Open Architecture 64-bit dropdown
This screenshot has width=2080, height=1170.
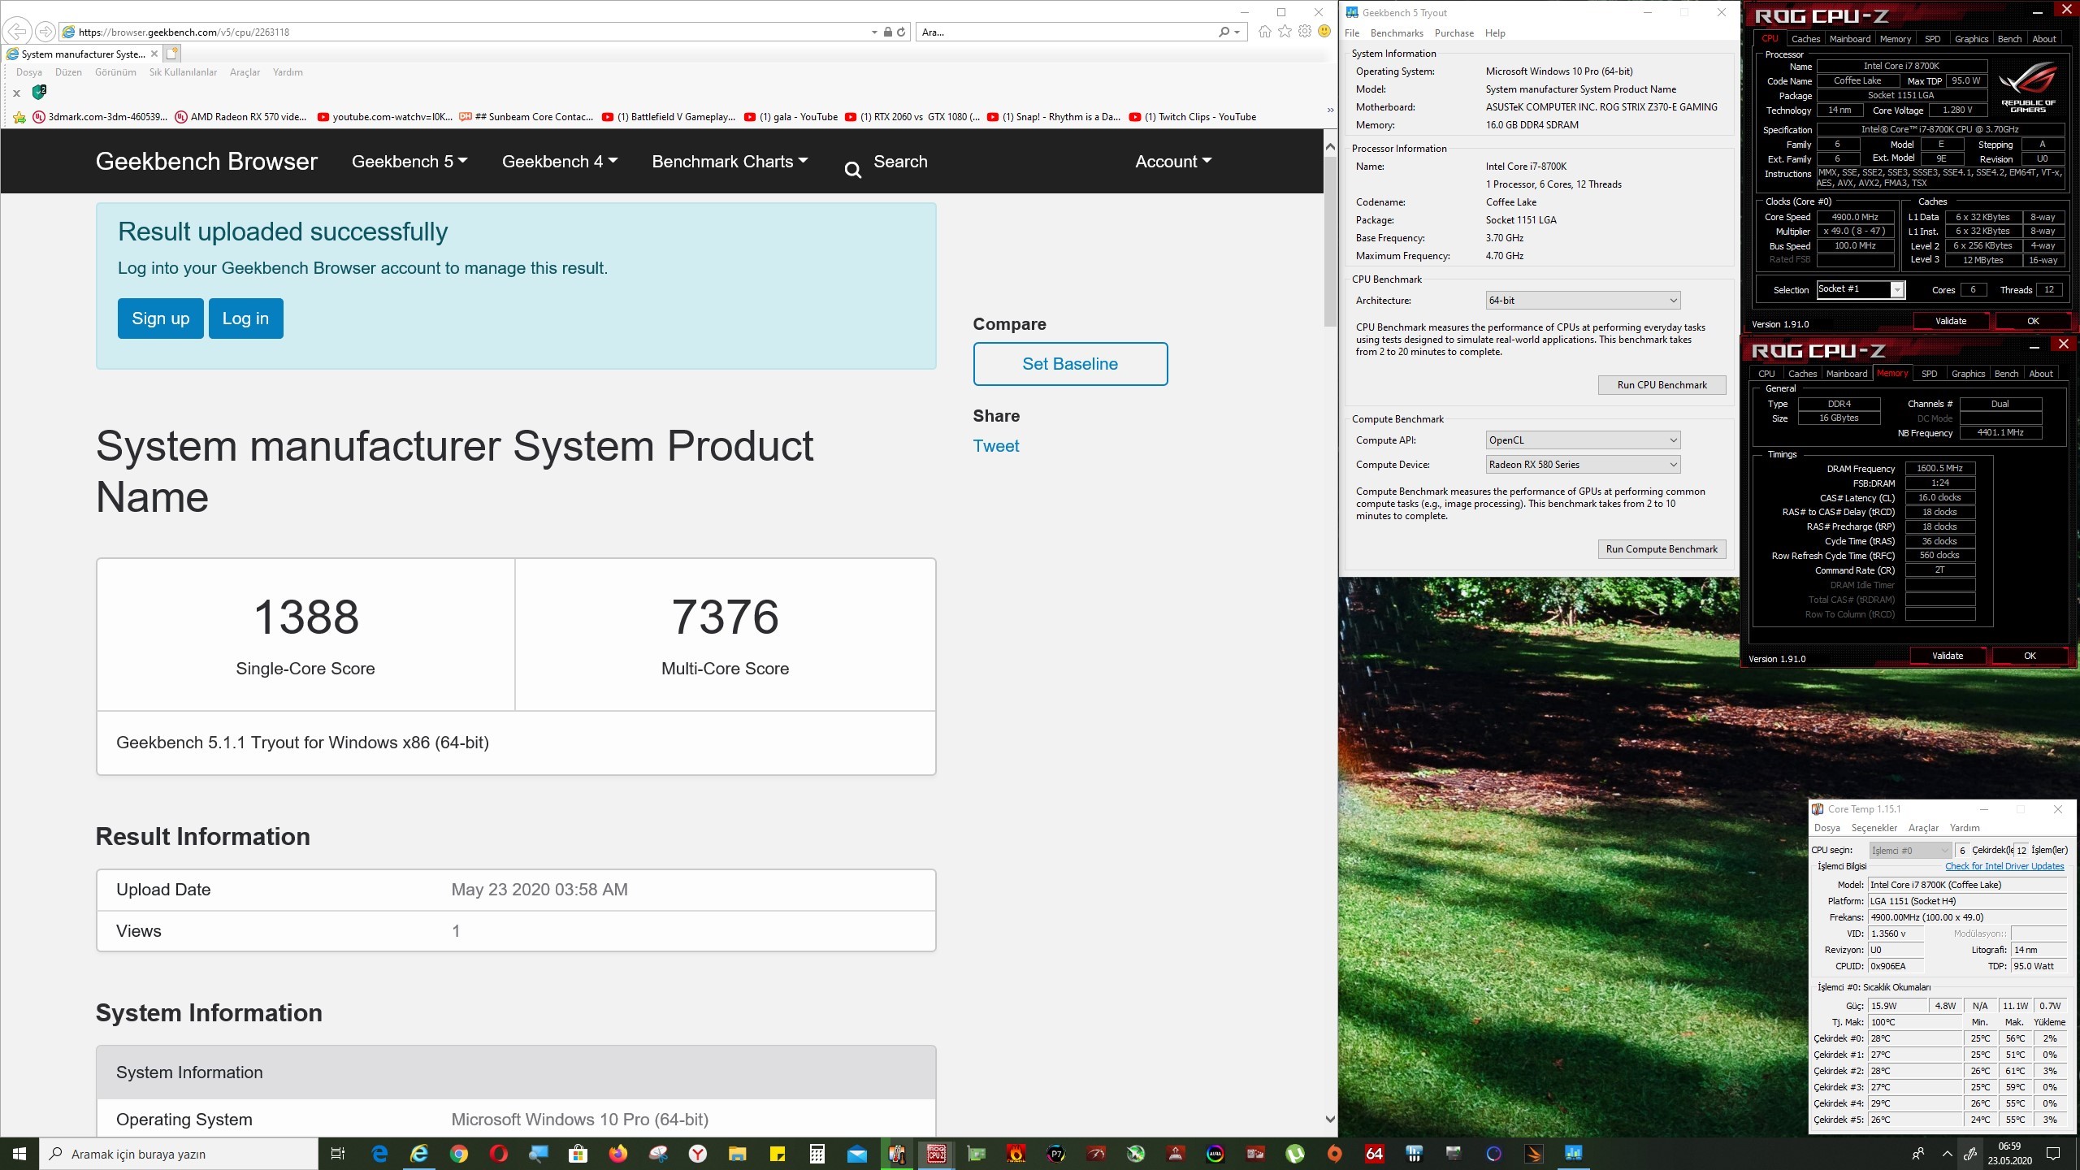[x=1583, y=301]
